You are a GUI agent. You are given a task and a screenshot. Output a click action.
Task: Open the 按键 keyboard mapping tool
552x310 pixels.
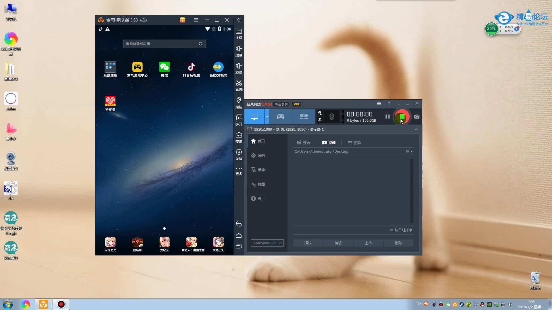point(239,34)
